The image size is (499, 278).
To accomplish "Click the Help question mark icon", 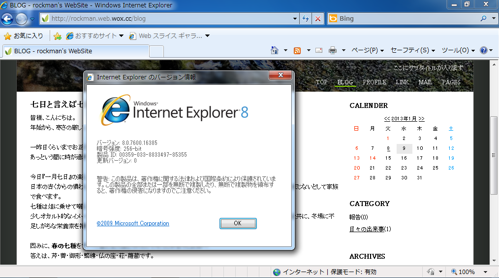I will point(483,50).
